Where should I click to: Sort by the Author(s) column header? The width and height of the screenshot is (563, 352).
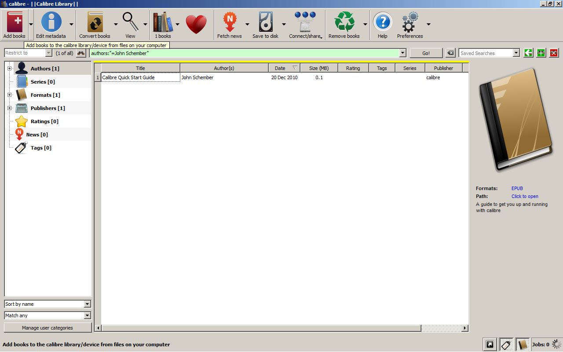click(224, 68)
